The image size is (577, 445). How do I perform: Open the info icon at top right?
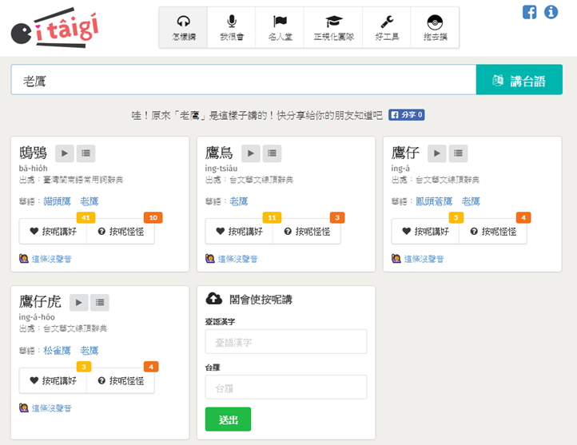click(x=551, y=12)
